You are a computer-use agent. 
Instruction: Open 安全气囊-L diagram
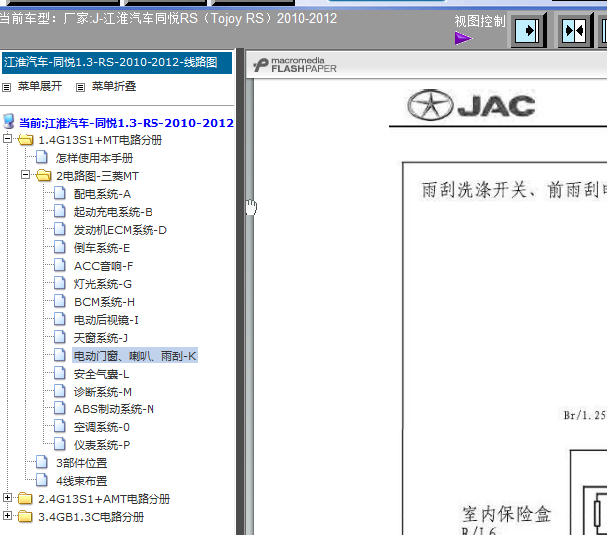101,374
